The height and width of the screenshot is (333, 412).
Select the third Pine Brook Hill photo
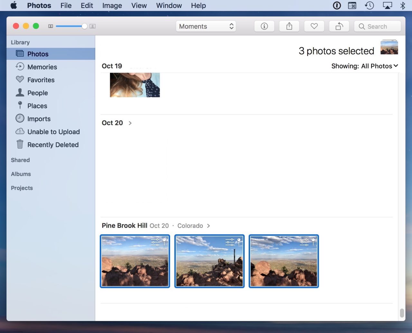pos(284,261)
